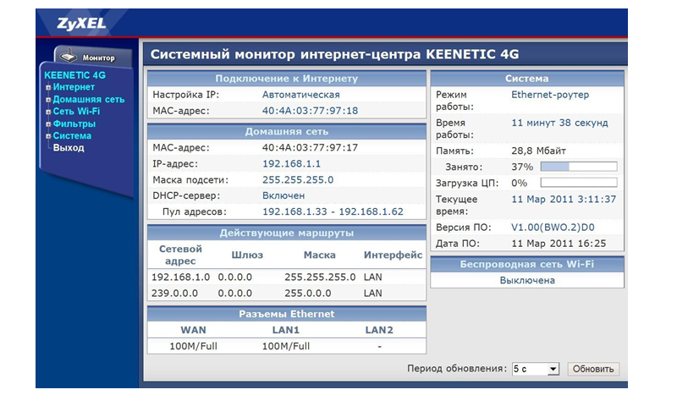The height and width of the screenshot is (395, 677).
Task: Click the DHCP server Включен link
Action: coord(283,196)
